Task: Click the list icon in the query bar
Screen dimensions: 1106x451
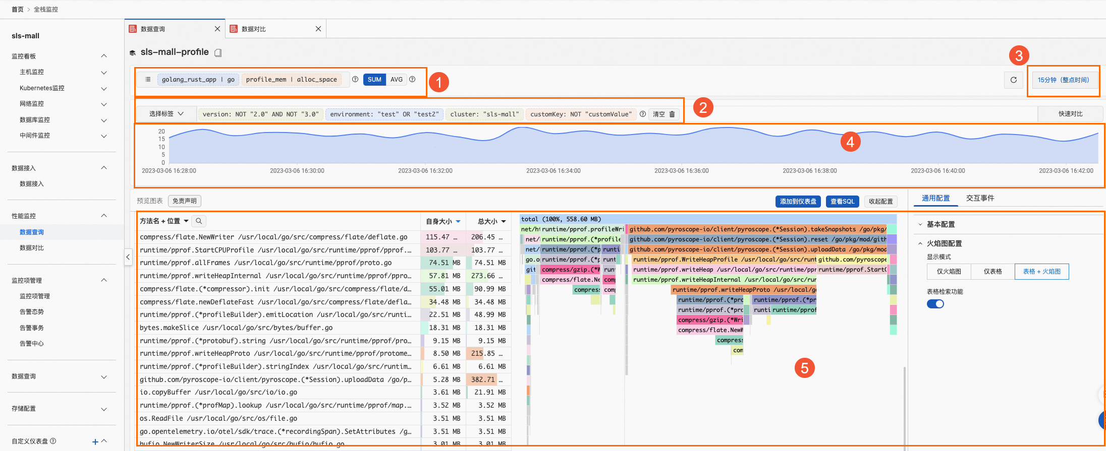Action: tap(148, 79)
